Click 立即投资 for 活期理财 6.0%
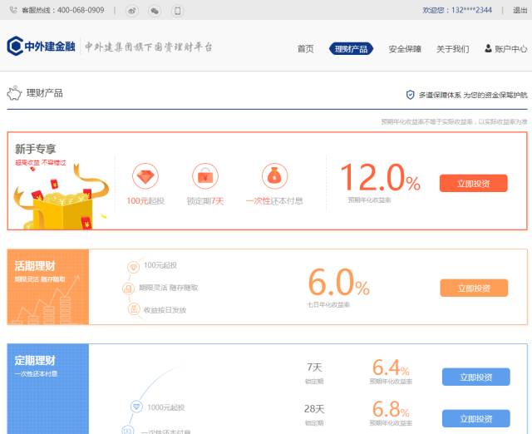This screenshot has height=434, width=532. (x=474, y=289)
